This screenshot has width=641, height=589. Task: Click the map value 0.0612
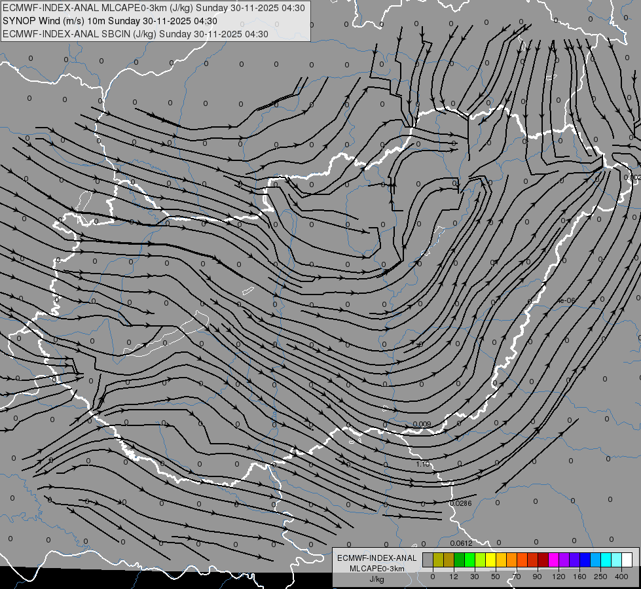pyautogui.click(x=461, y=543)
